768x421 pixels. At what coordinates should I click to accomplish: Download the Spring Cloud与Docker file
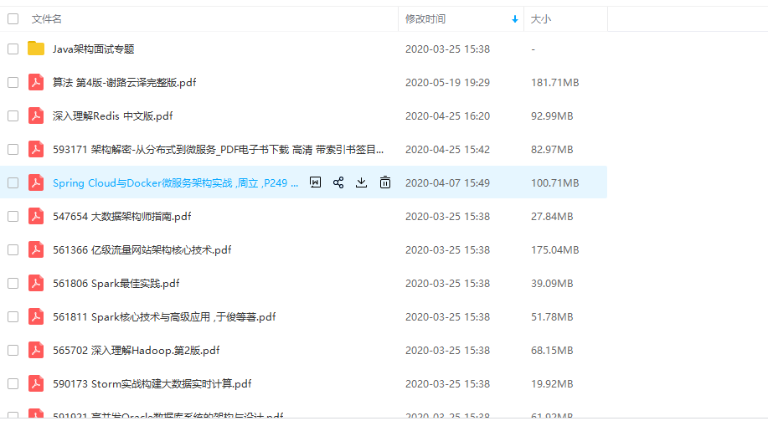click(362, 182)
